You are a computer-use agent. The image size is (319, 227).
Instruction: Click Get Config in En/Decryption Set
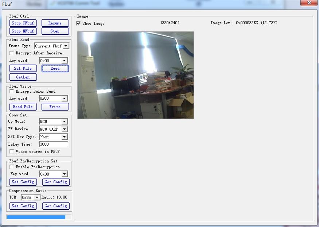(x=56, y=182)
